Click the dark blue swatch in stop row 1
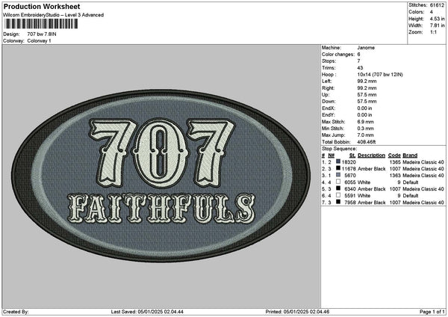This screenshot has height=317, width=448. click(x=338, y=162)
